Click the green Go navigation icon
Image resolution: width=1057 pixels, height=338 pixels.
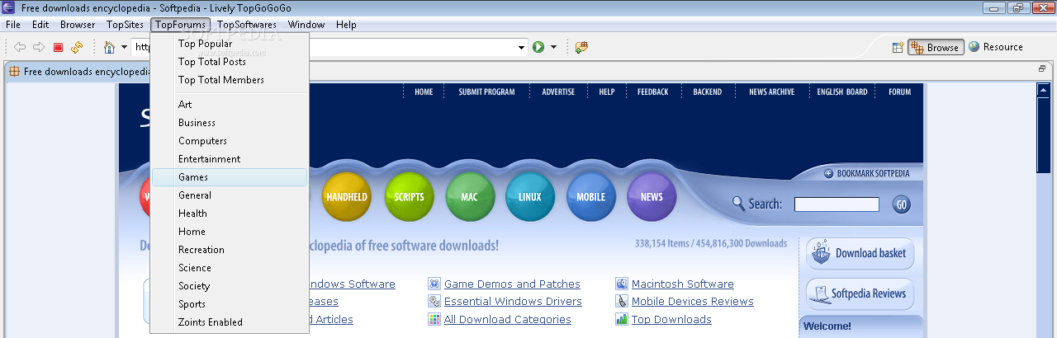538,48
